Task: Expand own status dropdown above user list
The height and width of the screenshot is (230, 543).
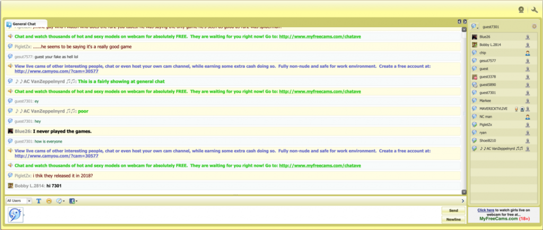Action: [475, 26]
